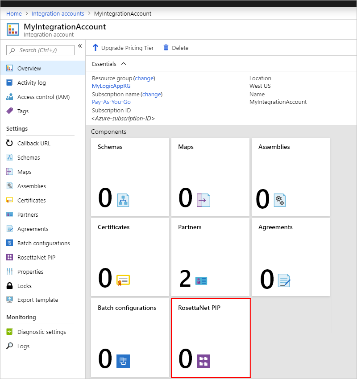
Task: Click Upgrade Pricing Tier button
Action: coord(123,48)
